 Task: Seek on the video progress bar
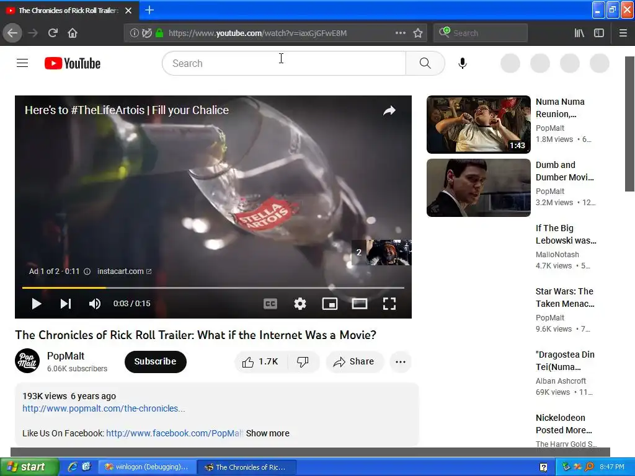[213, 288]
